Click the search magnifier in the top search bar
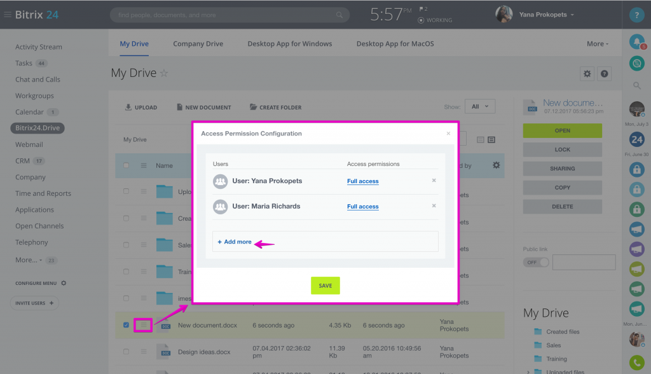Image resolution: width=651 pixels, height=374 pixels. click(339, 15)
